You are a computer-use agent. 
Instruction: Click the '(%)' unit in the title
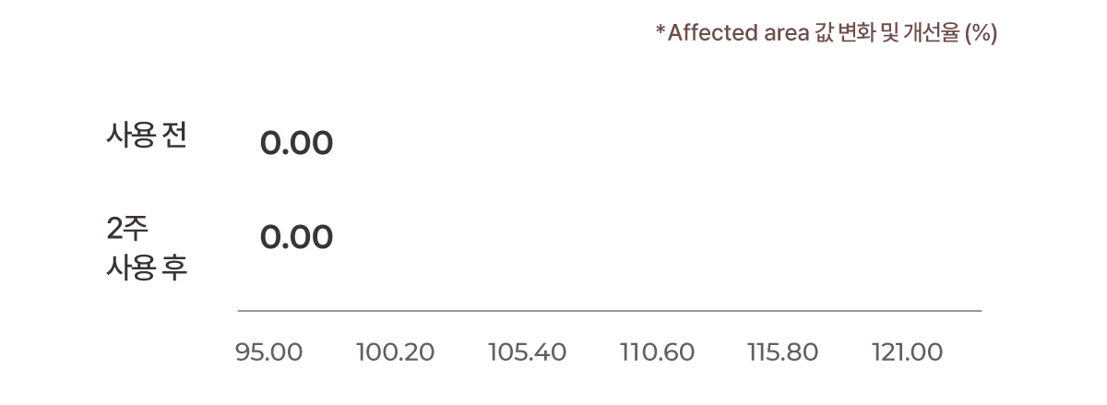click(981, 33)
